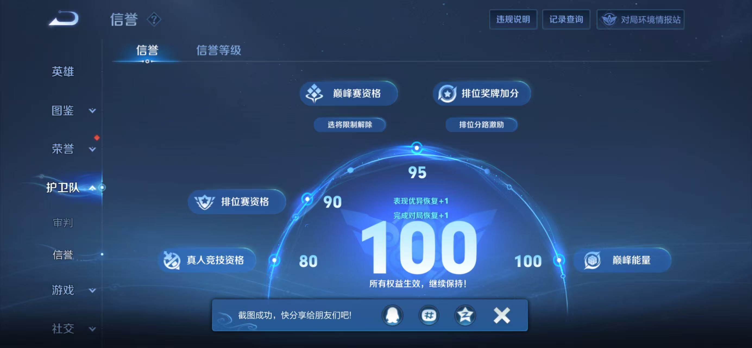Switch to the 信誉等级 tab
Image resolution: width=752 pixels, height=348 pixels.
point(219,50)
